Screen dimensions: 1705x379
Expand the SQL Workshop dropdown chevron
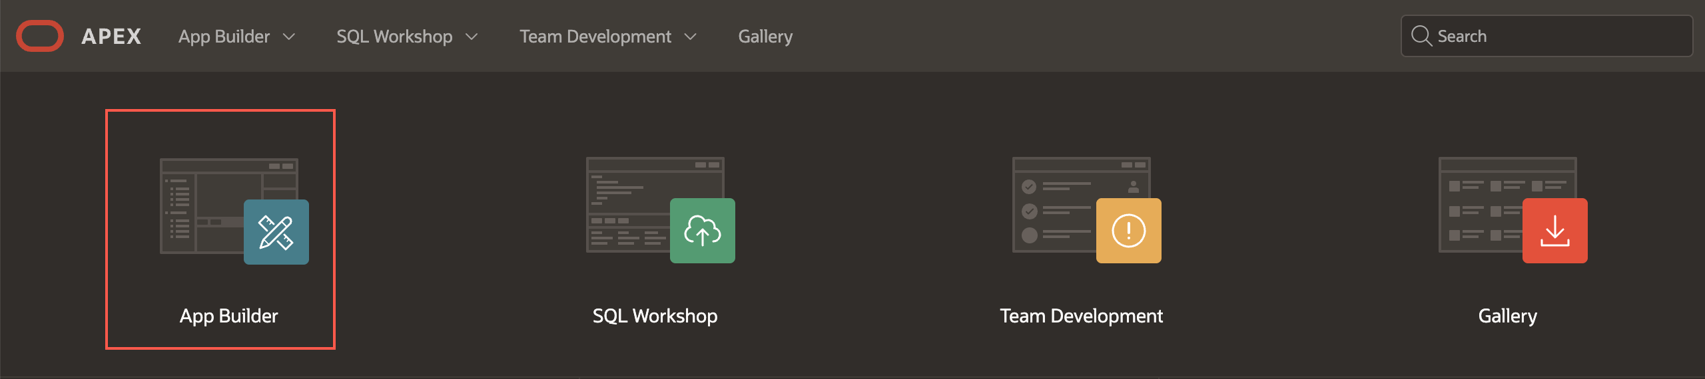pyautogui.click(x=472, y=37)
